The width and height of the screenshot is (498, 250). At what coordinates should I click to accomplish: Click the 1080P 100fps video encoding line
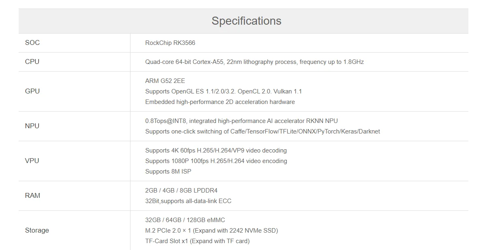216,161
